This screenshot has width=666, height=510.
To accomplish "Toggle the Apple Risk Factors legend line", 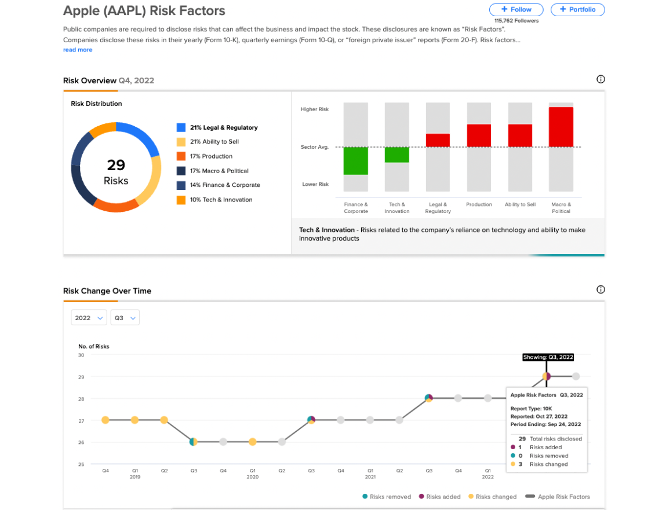I will click(530, 497).
